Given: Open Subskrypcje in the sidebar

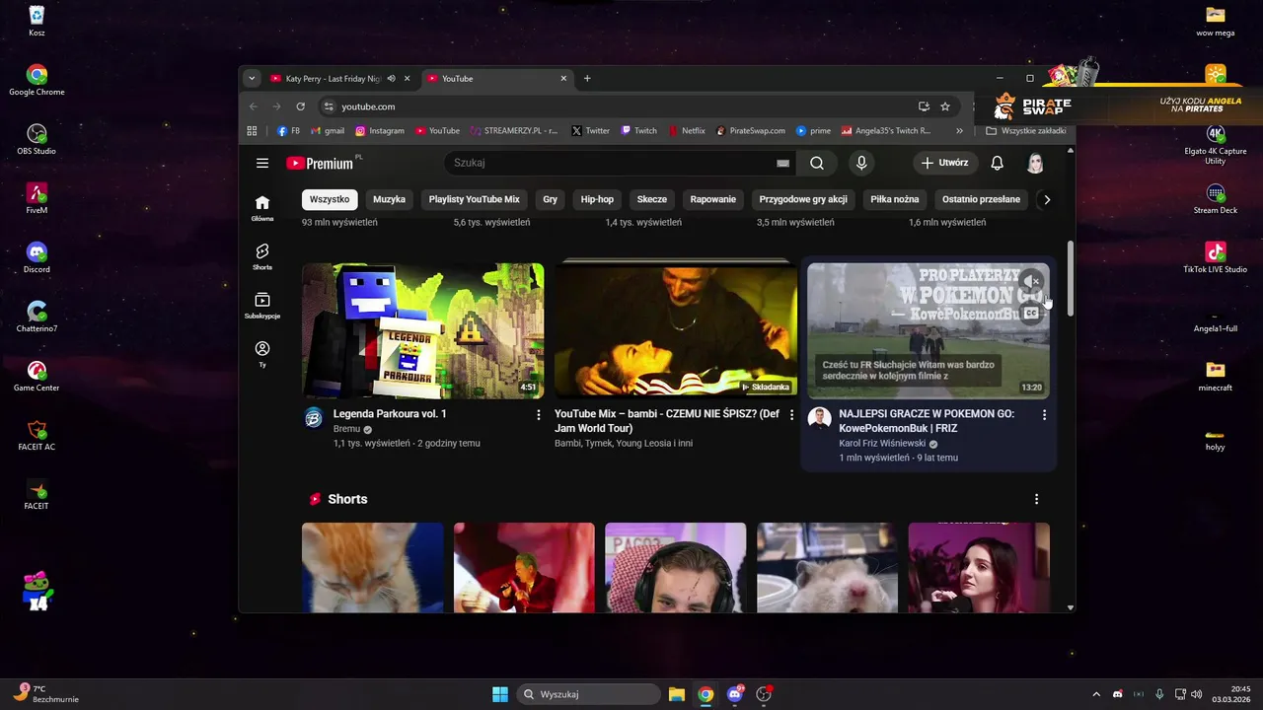Looking at the screenshot, I should (x=262, y=306).
